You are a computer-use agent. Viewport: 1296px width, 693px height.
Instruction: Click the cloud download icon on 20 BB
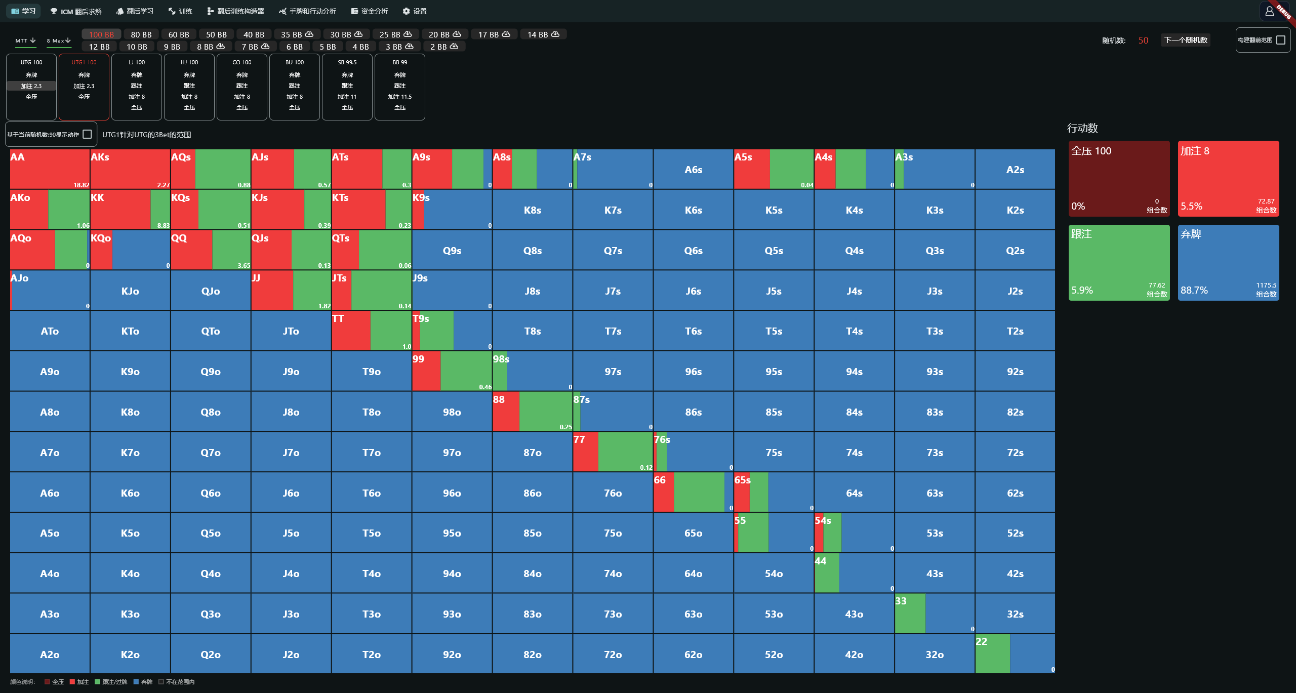click(x=457, y=34)
